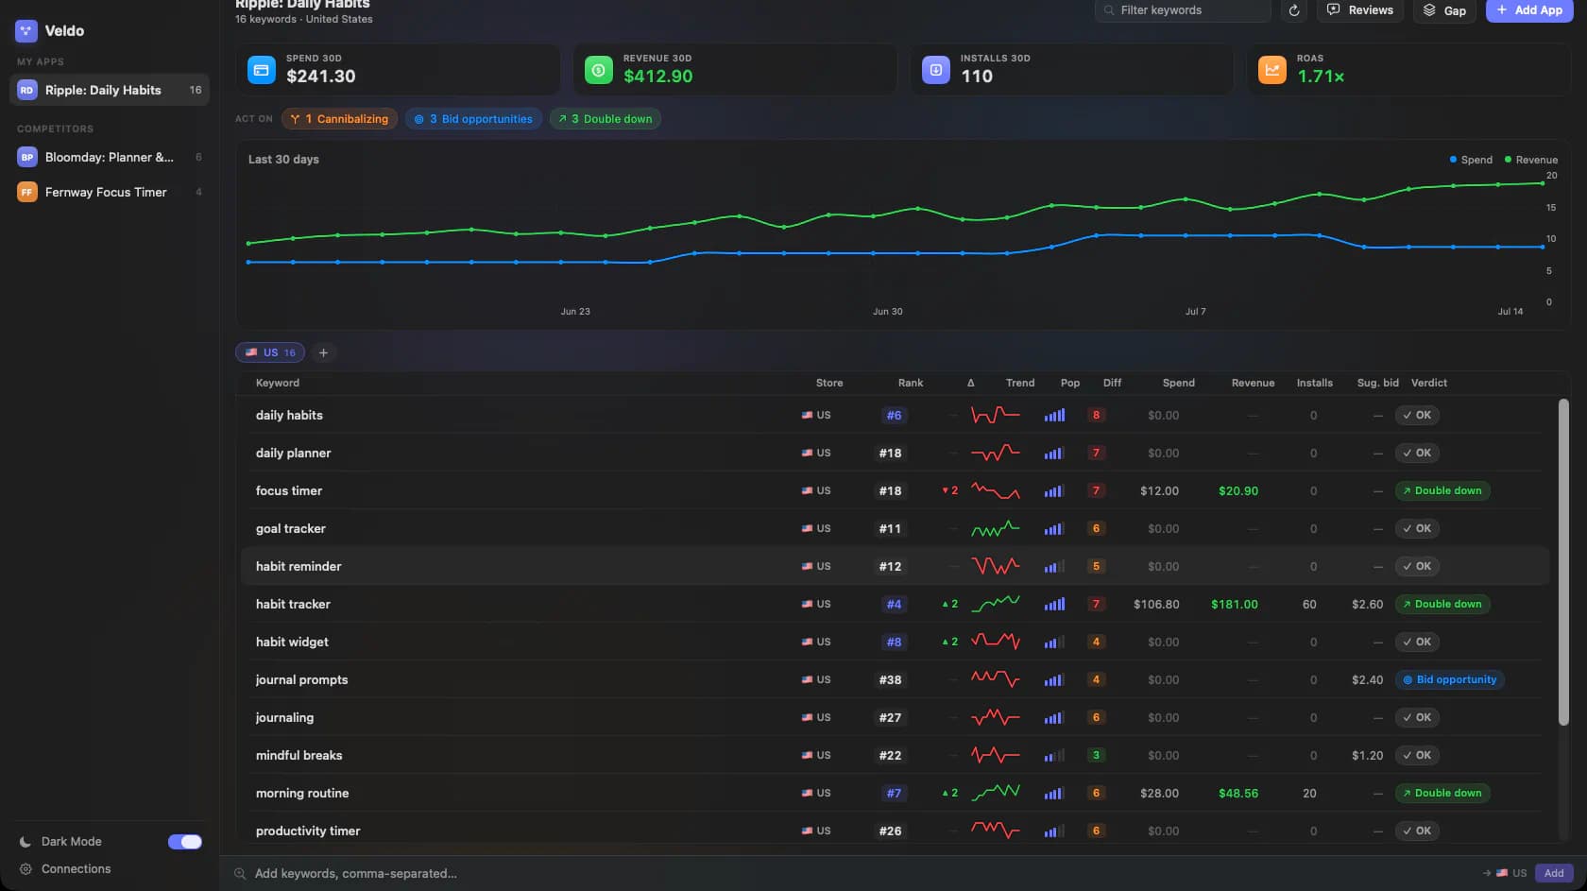Click the Spend 30D card icon

click(x=262, y=70)
